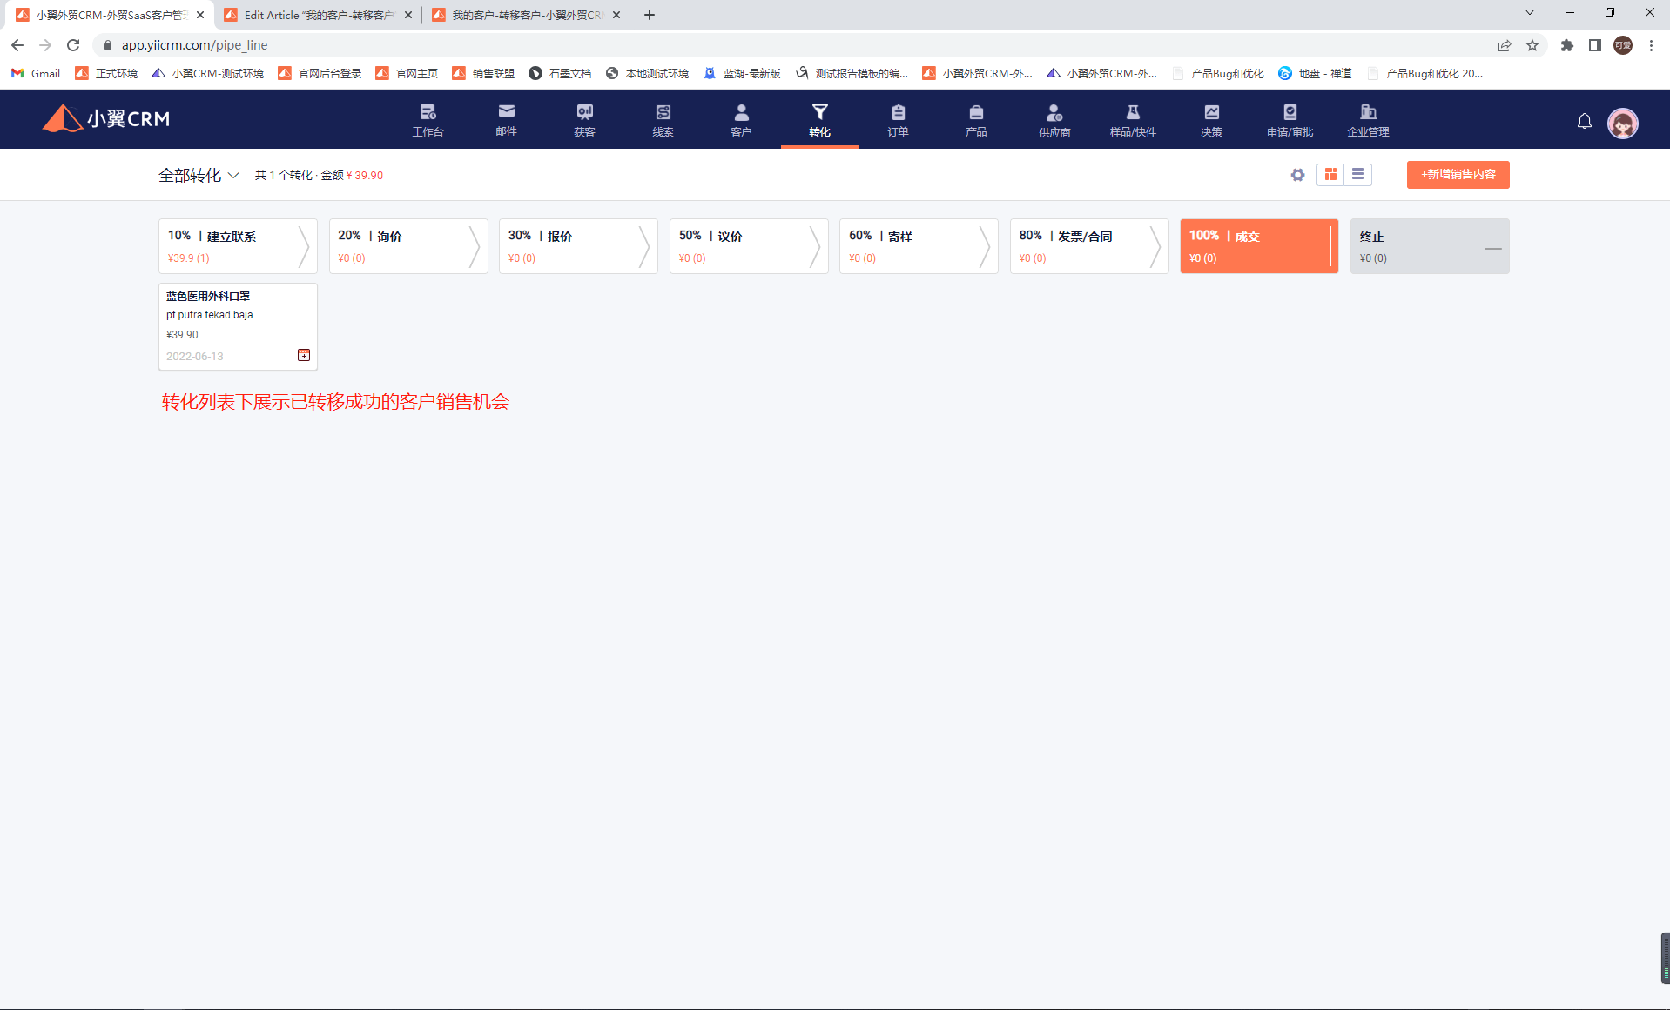Open 地盘 - 禅道 bookmark

1315,73
